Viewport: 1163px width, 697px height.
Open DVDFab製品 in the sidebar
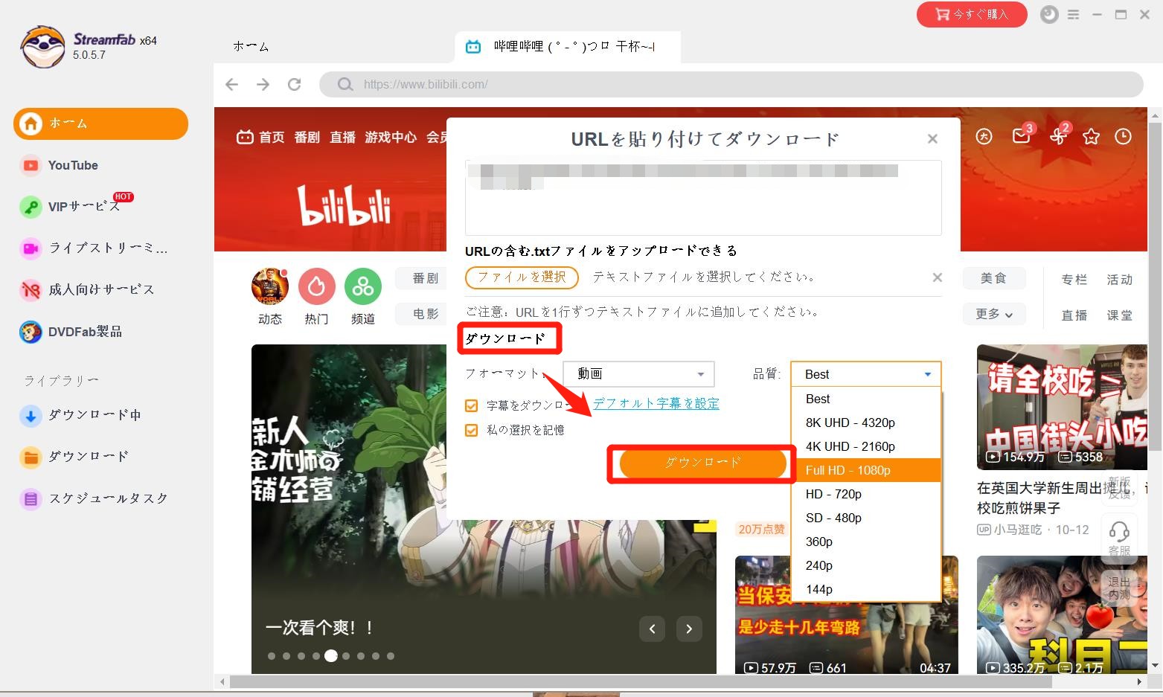71,331
